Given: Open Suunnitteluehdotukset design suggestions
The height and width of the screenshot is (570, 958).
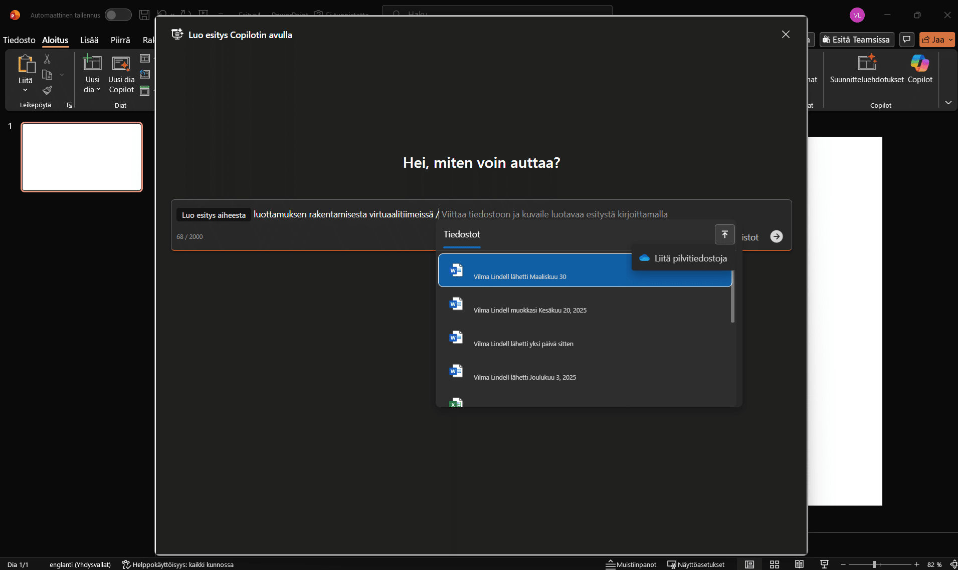Looking at the screenshot, I should pyautogui.click(x=866, y=69).
